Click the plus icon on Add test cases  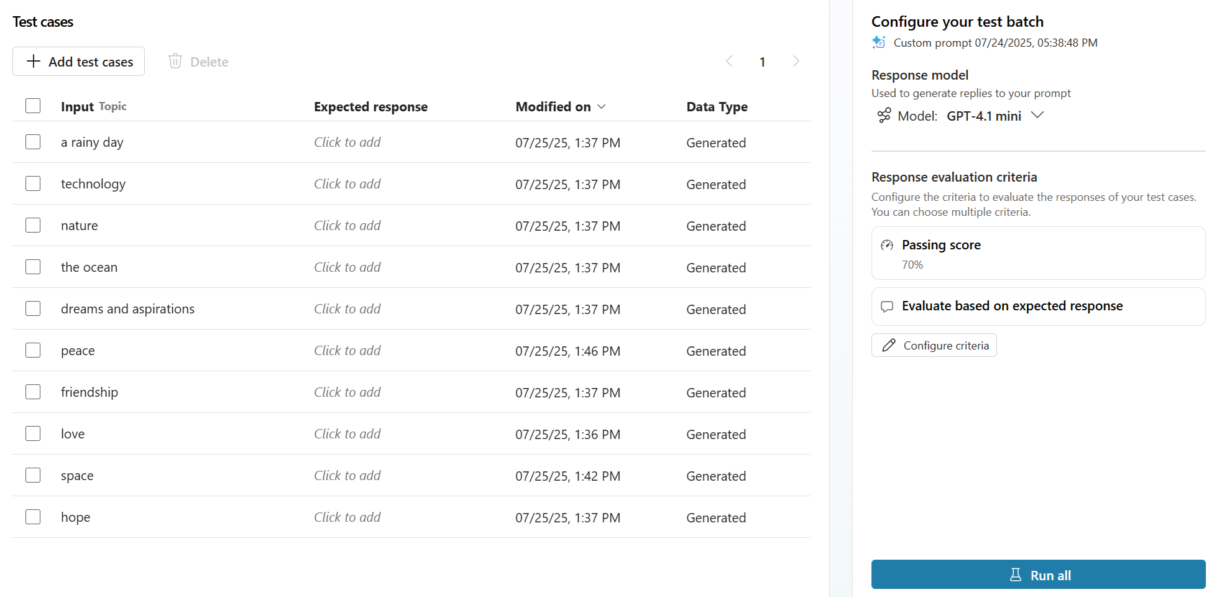34,61
